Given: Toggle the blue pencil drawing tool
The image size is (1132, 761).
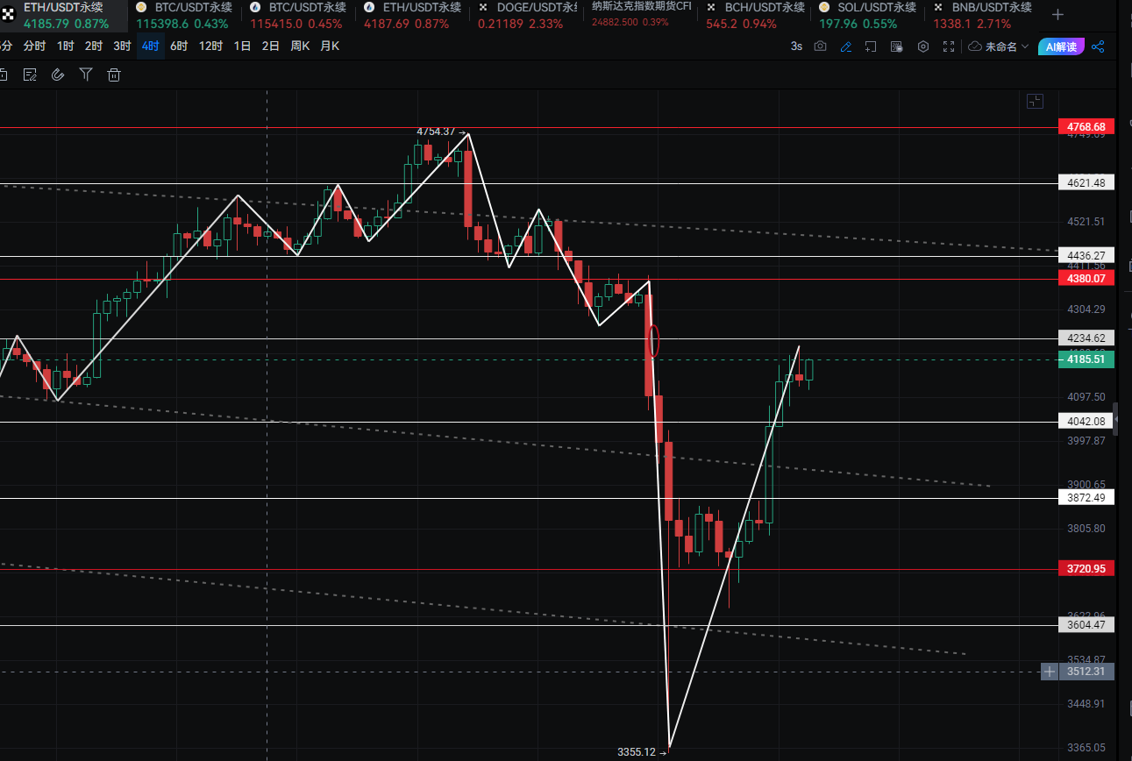Looking at the screenshot, I should 846,46.
